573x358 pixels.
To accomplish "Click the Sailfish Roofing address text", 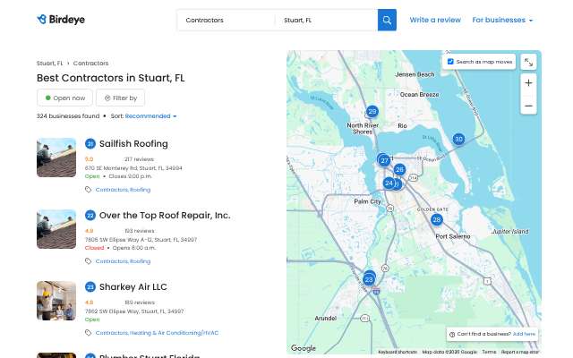I will [x=133, y=168].
